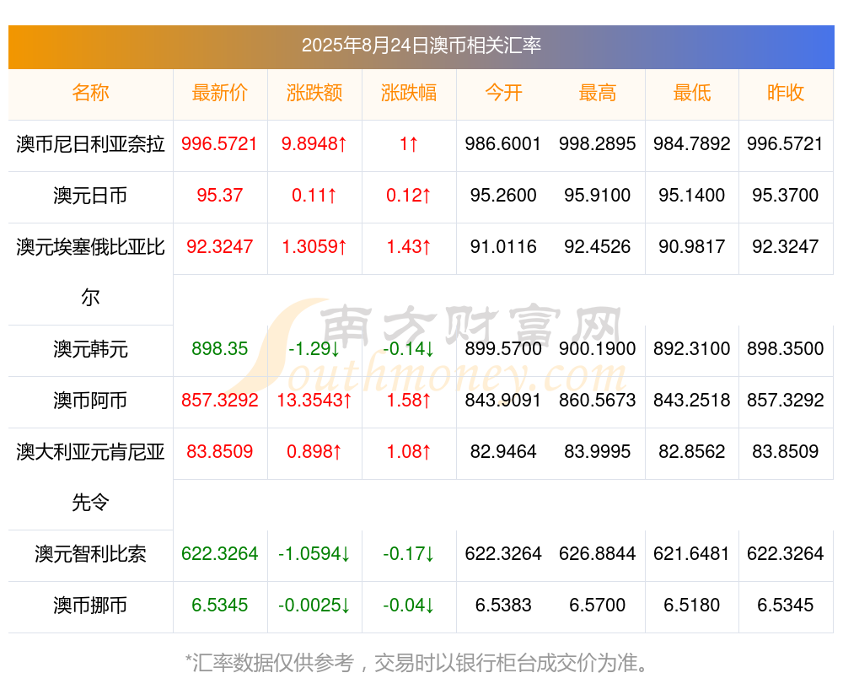The width and height of the screenshot is (843, 689).
Task: Click change amount 0.898↑
Action: click(x=314, y=451)
